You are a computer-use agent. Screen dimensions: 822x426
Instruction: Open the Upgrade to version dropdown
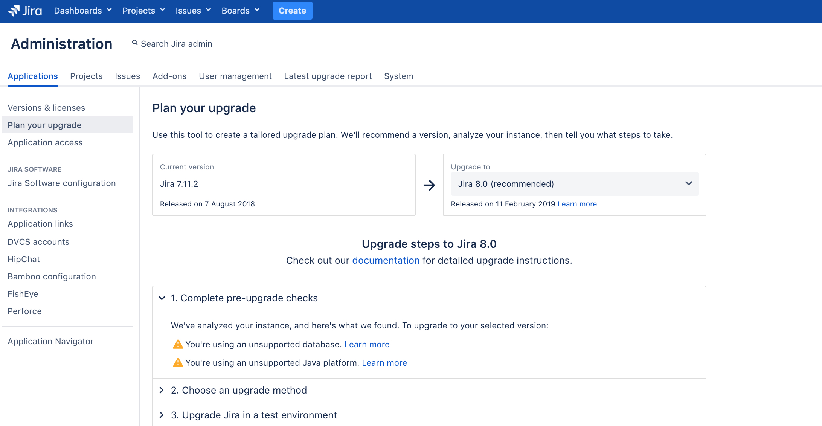(x=575, y=184)
